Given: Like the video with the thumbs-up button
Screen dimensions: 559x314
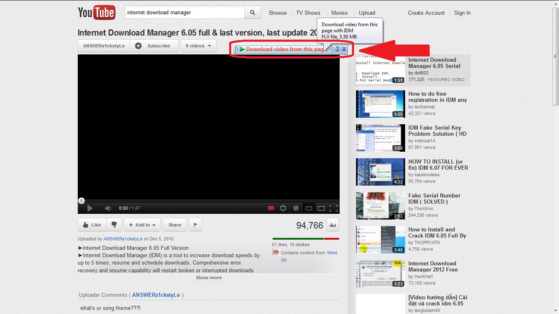Looking at the screenshot, I should (91, 224).
